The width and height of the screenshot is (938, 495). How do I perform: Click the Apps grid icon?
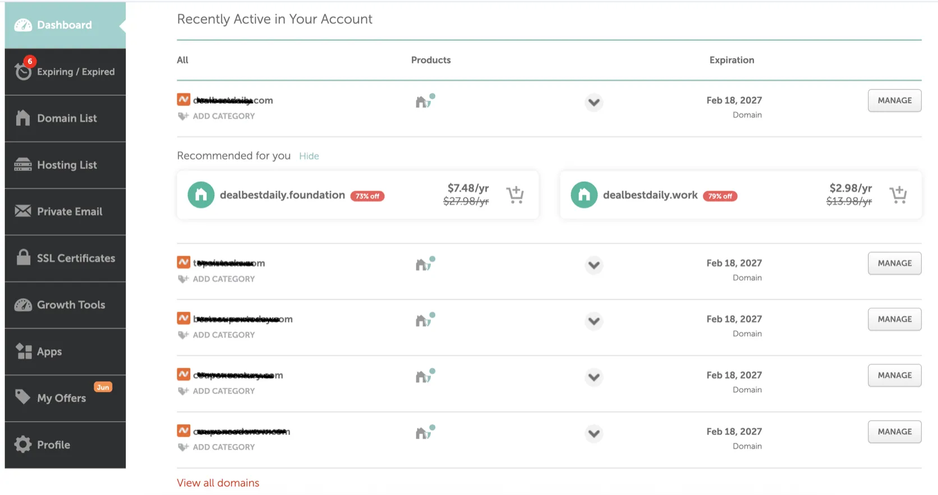(x=24, y=351)
